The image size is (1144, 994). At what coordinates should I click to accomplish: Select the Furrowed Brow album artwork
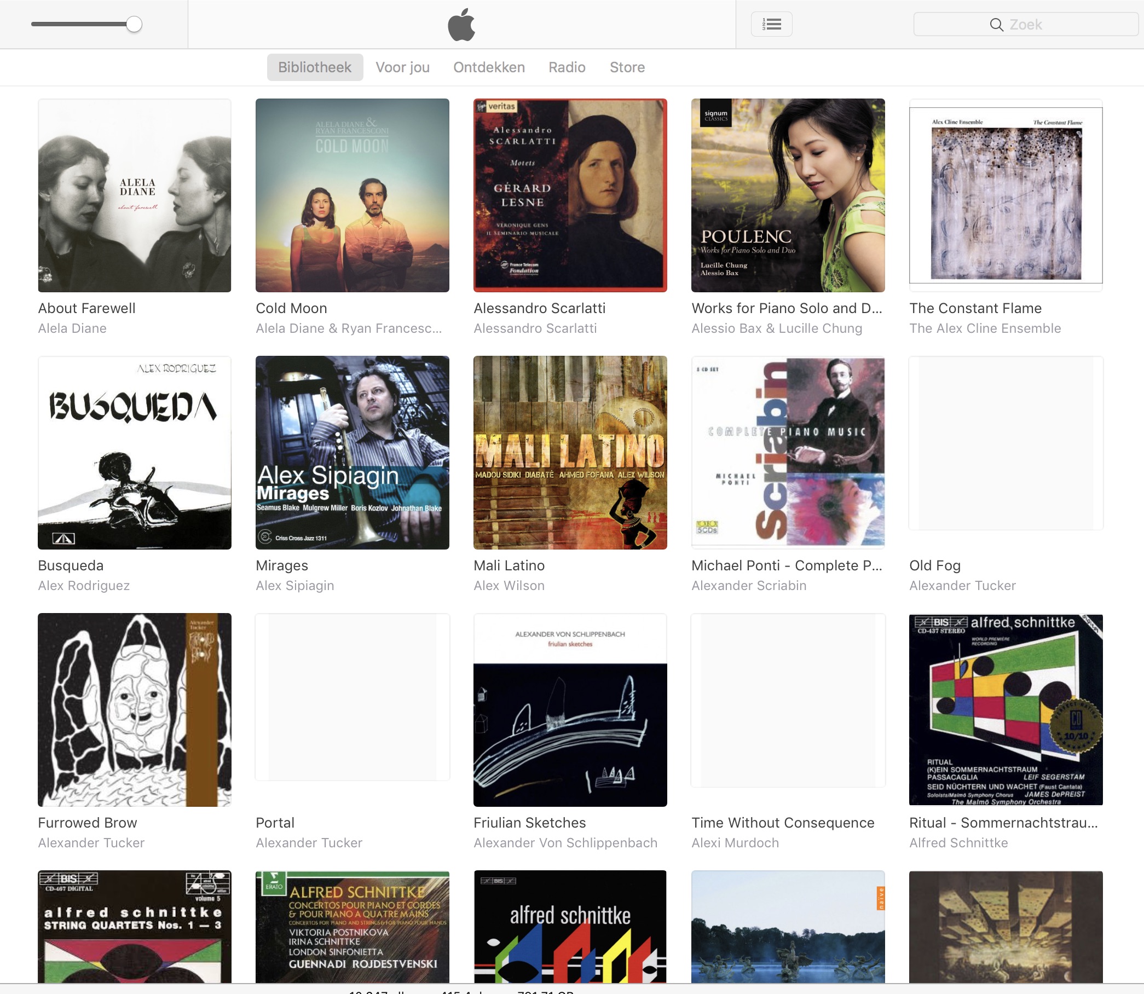(134, 709)
